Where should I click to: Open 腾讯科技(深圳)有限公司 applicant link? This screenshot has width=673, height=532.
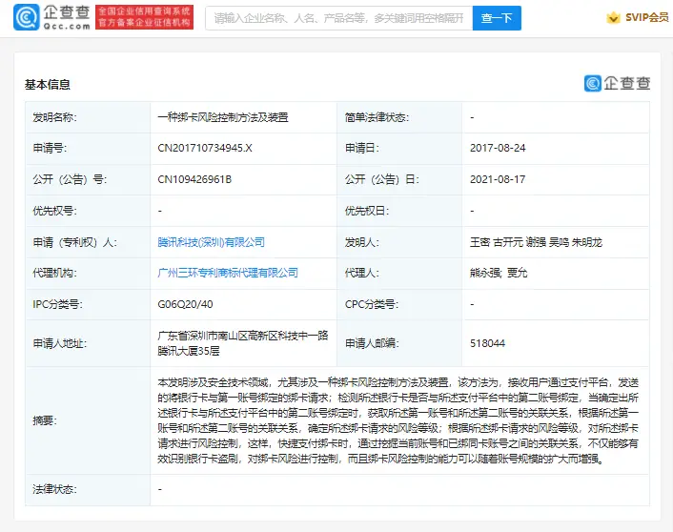pos(211,242)
